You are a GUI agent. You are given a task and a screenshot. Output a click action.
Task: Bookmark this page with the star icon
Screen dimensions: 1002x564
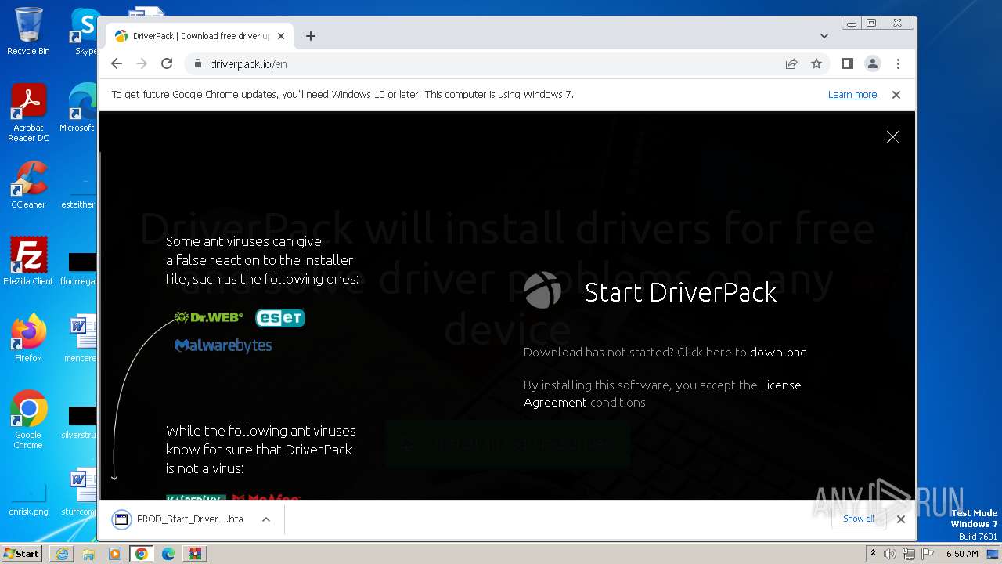816,63
